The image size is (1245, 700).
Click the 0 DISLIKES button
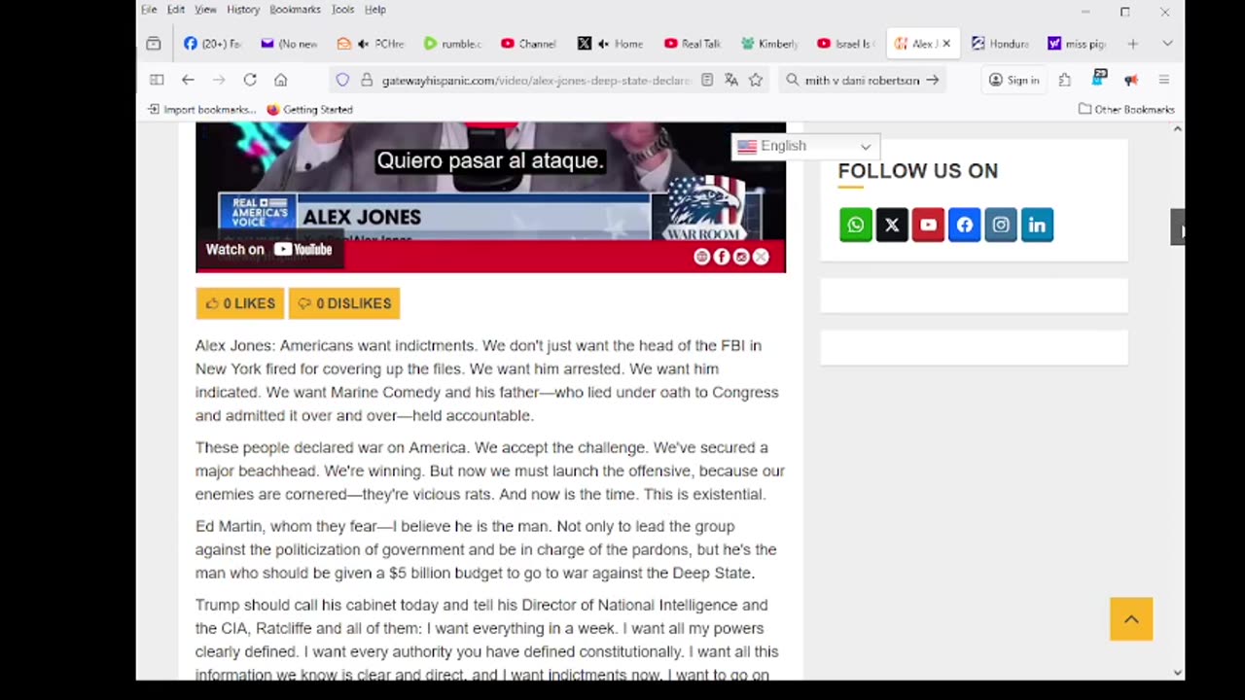(344, 303)
